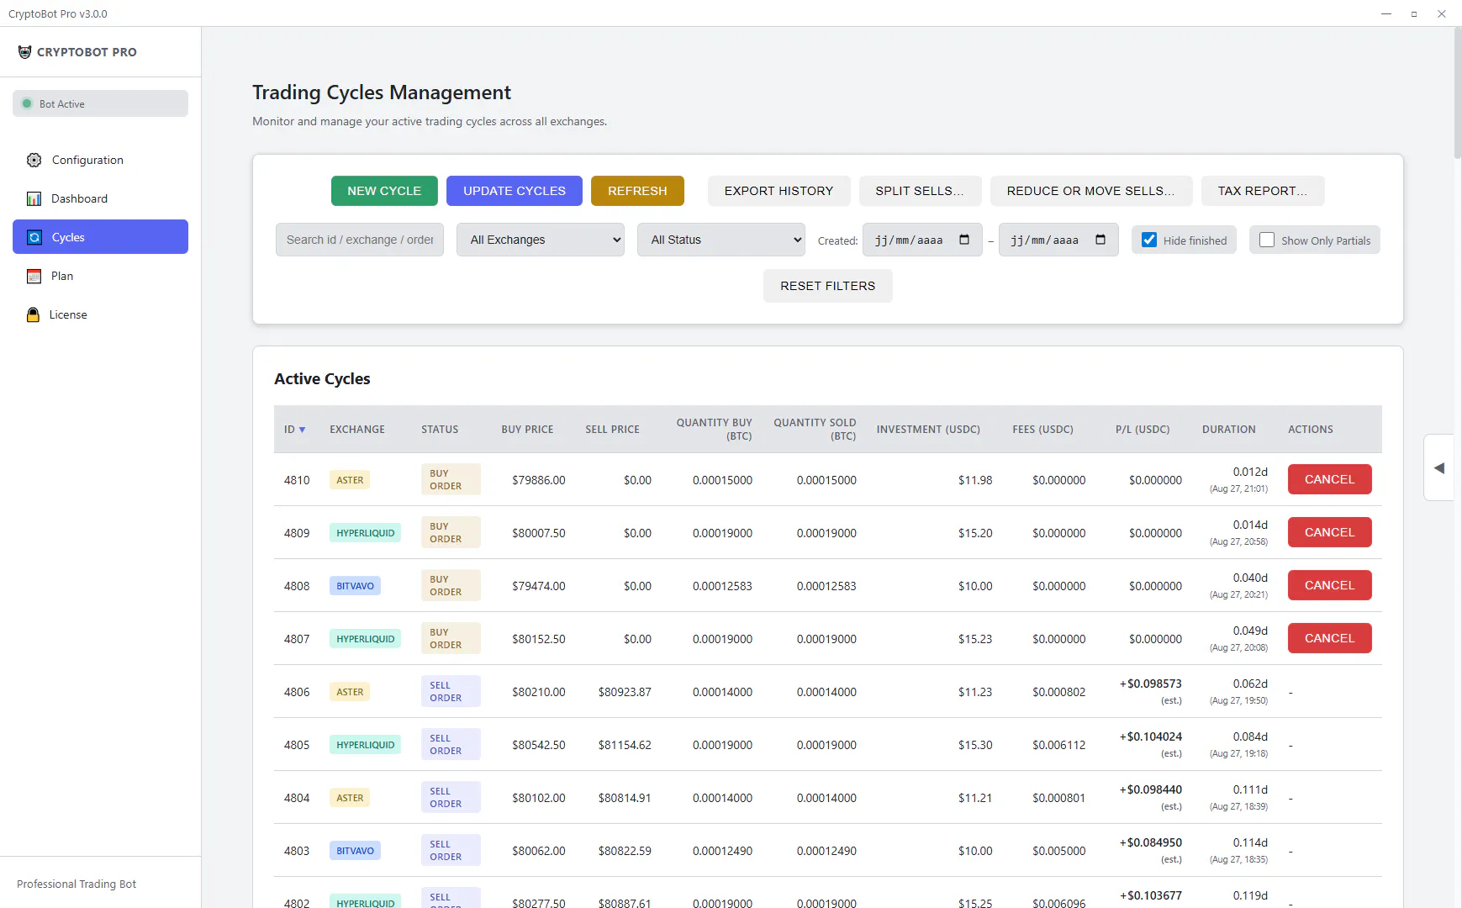Click the Bot Active status indicator
Screen dimensions: 1462x908
100,103
